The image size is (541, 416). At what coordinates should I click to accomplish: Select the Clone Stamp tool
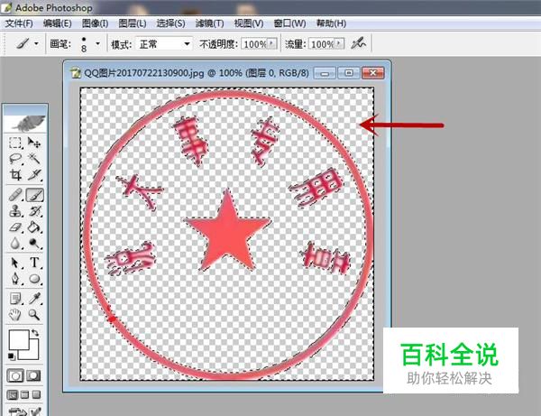pos(15,211)
